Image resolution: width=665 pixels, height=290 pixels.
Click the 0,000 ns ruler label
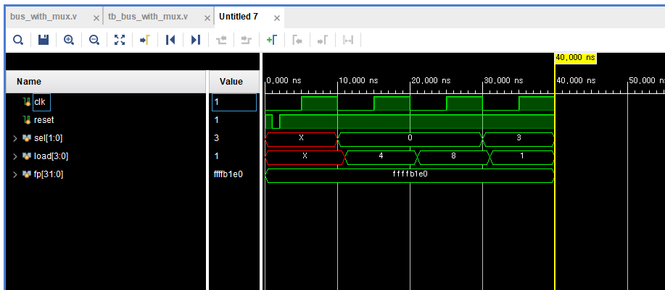284,81
